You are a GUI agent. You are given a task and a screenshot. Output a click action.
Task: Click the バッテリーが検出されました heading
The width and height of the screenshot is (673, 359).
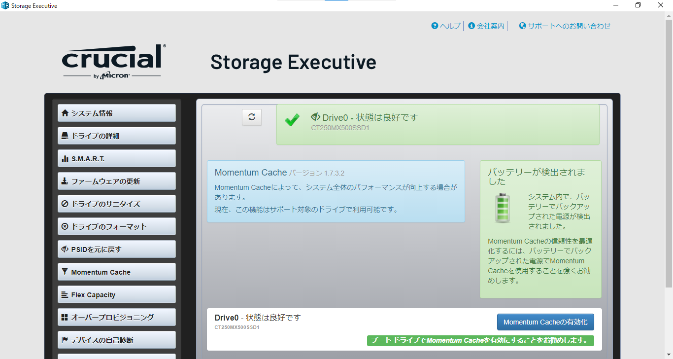point(537,177)
